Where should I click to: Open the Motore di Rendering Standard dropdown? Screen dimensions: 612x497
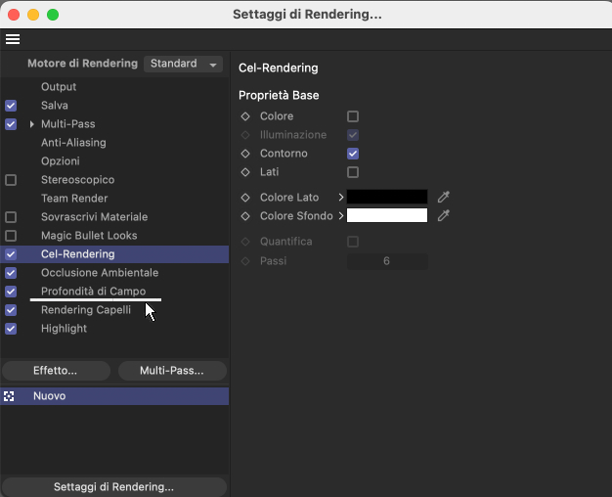[x=184, y=64]
